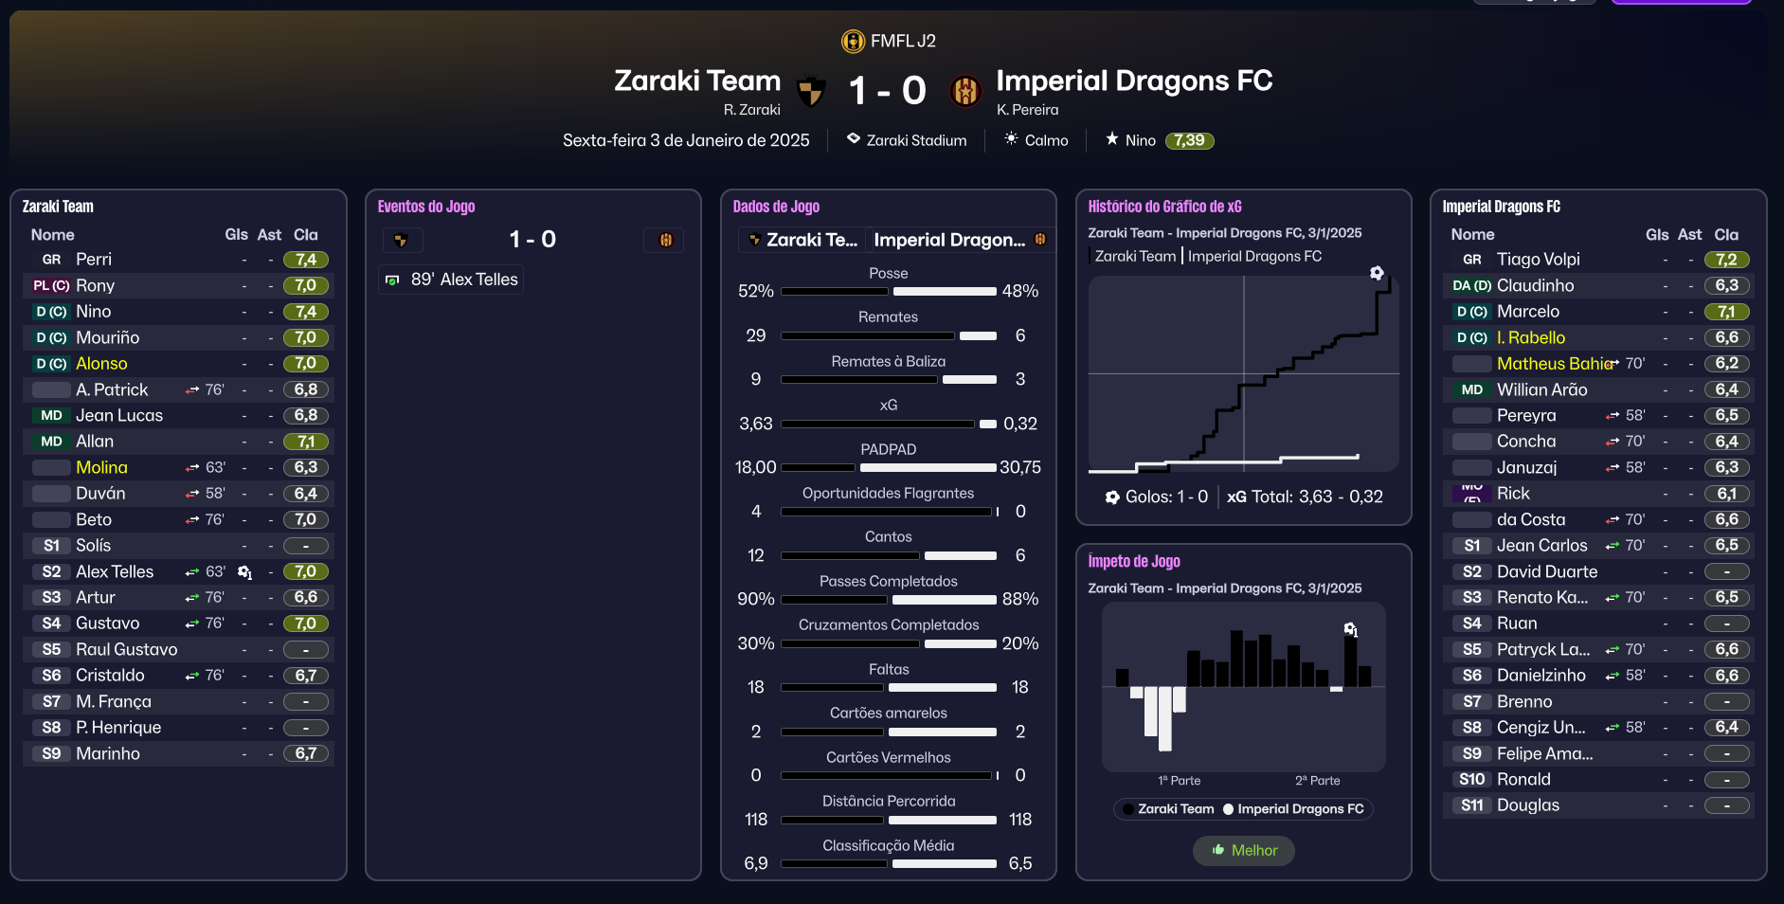Click the FMFL J2 competition badge icon
This screenshot has width=1784, height=904.
click(x=853, y=41)
